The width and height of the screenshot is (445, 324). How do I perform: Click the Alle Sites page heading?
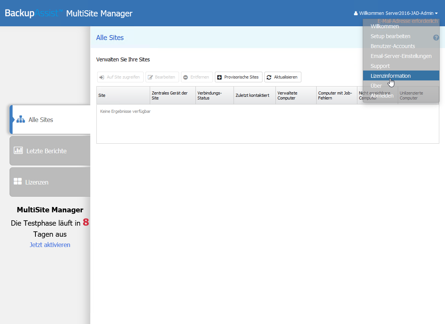click(x=110, y=37)
